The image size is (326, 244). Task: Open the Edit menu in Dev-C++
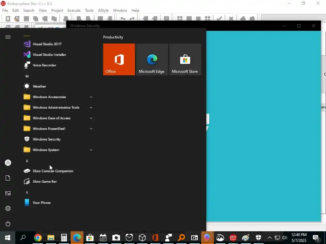15,10
